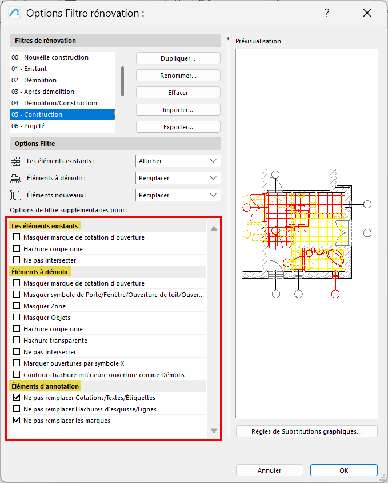The image size is (388, 483).
Task: Uncheck Ne pas remplacer les marques
Action: pos(17,420)
